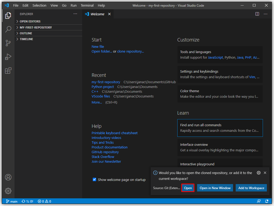
Task: Open Explorer views and more actions ellipsis
Action: 75,14
